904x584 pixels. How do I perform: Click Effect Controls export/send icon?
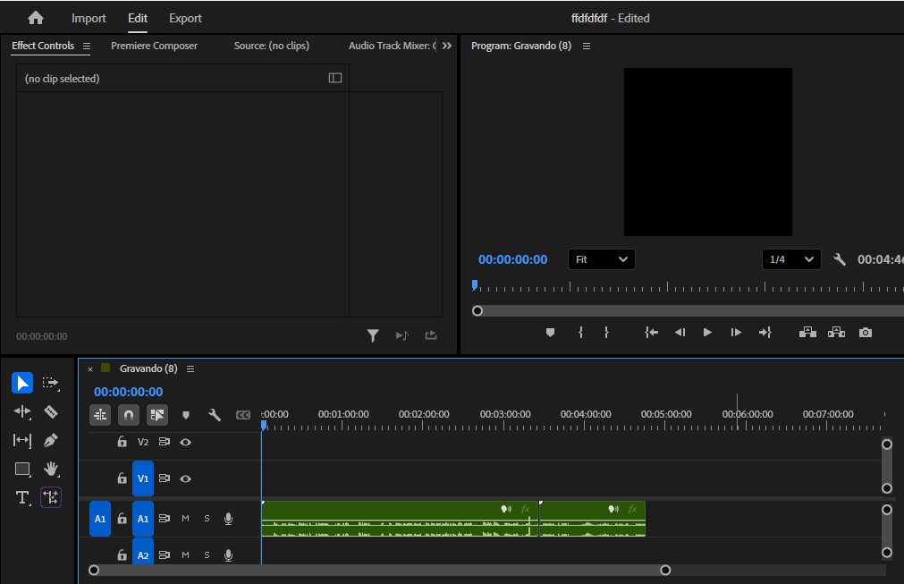(x=431, y=335)
